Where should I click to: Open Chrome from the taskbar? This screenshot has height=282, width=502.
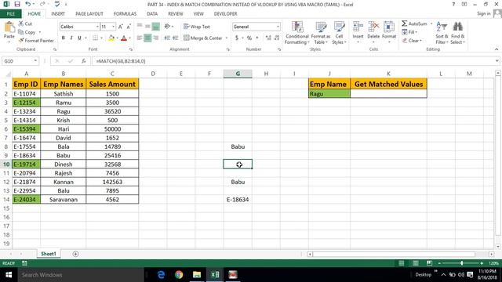pos(179,275)
